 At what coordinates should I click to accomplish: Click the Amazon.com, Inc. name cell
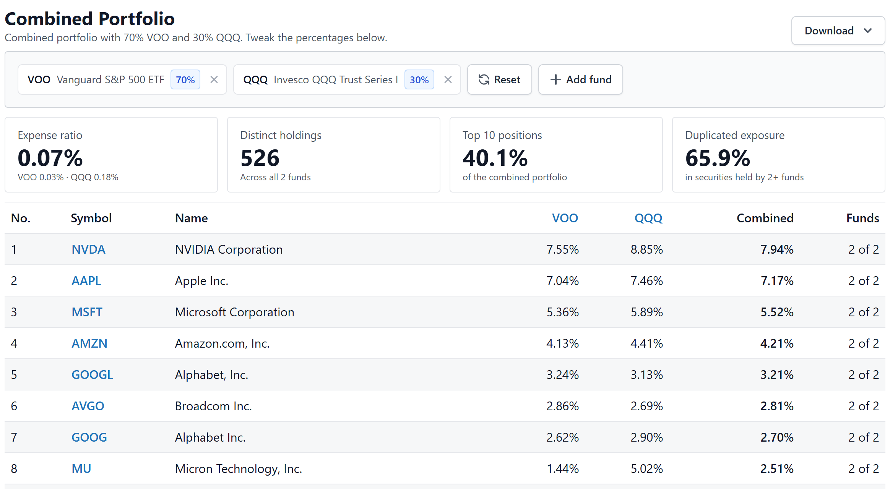click(x=222, y=343)
